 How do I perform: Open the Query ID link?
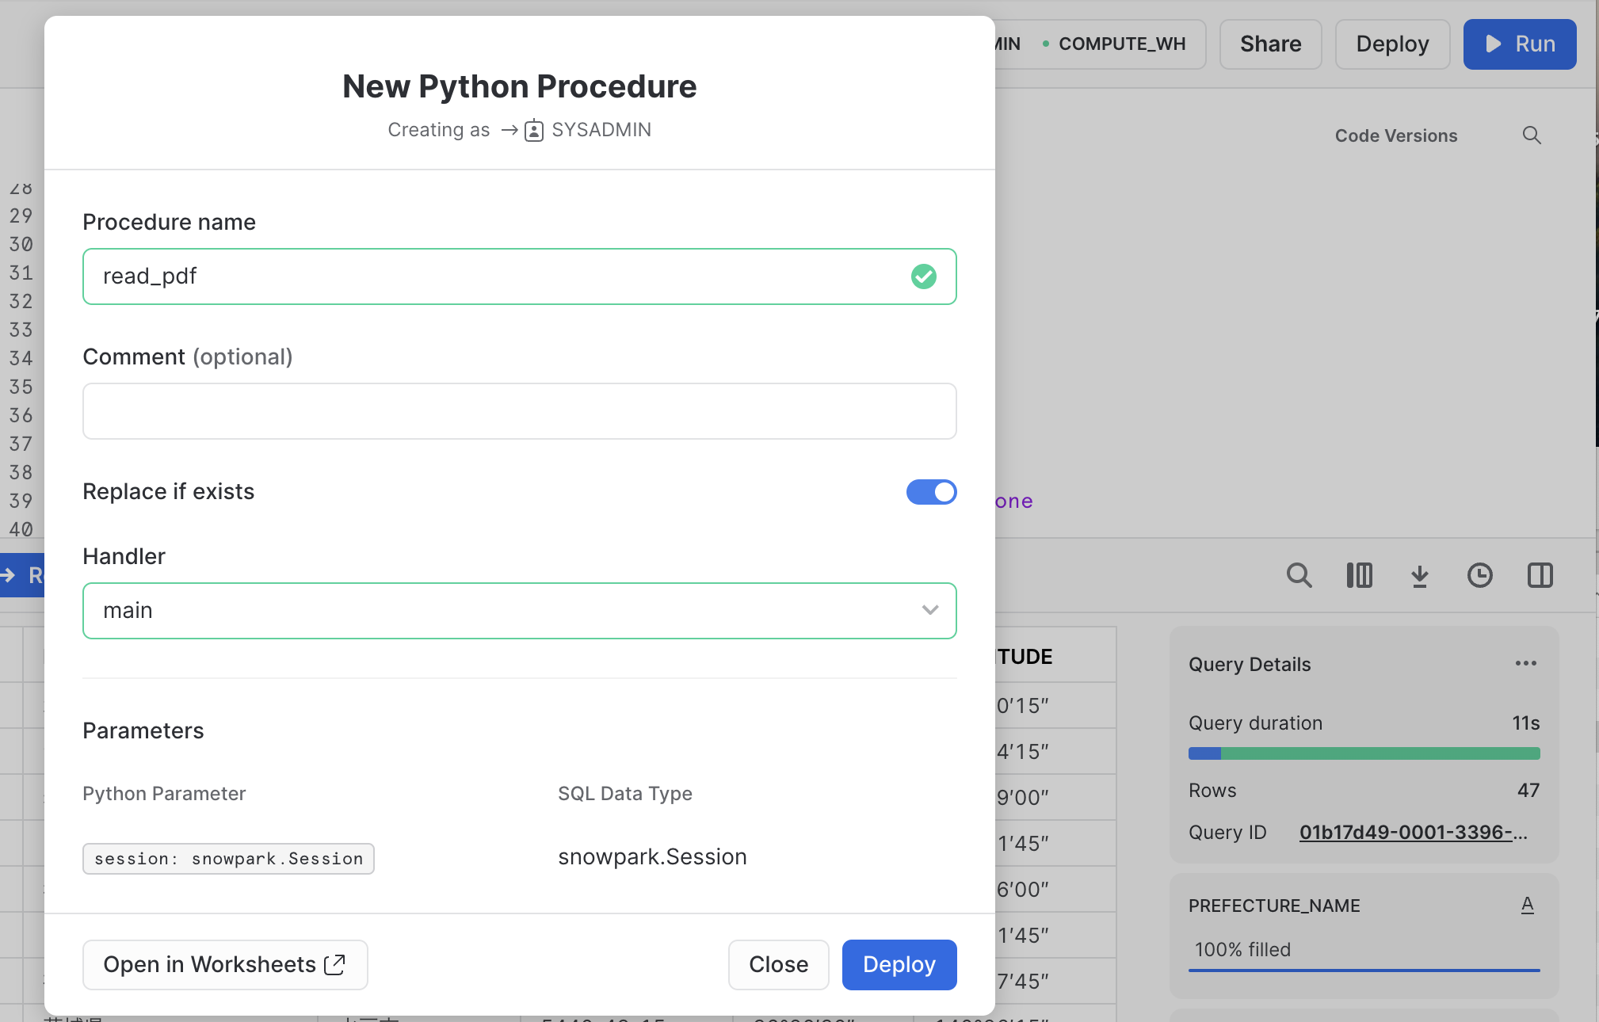tap(1414, 832)
